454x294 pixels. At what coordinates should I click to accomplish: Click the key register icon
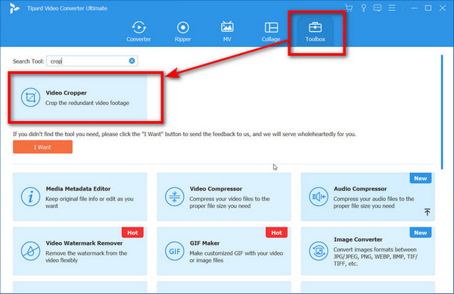[x=363, y=8]
